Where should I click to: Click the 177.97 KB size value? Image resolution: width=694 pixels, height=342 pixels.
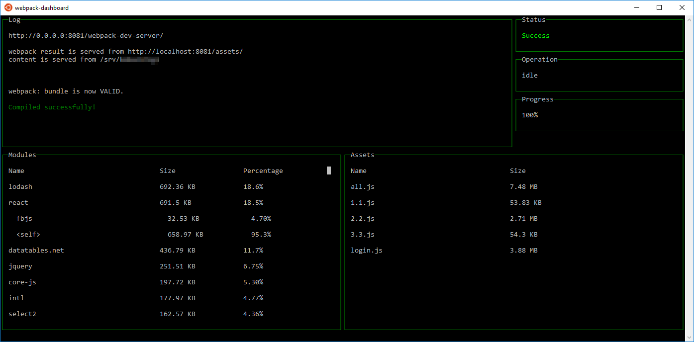pos(178,298)
